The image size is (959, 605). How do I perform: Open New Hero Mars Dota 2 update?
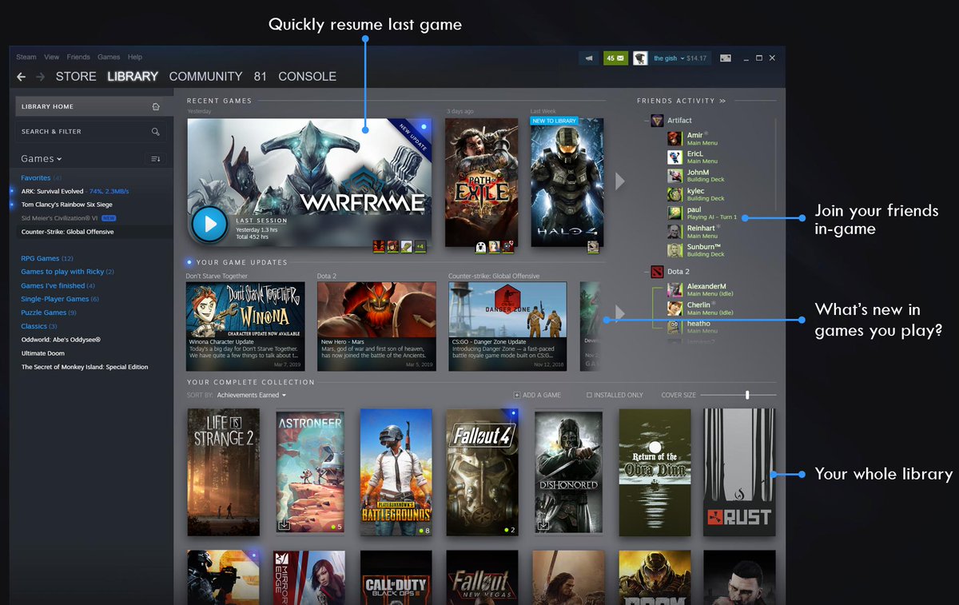pos(376,326)
